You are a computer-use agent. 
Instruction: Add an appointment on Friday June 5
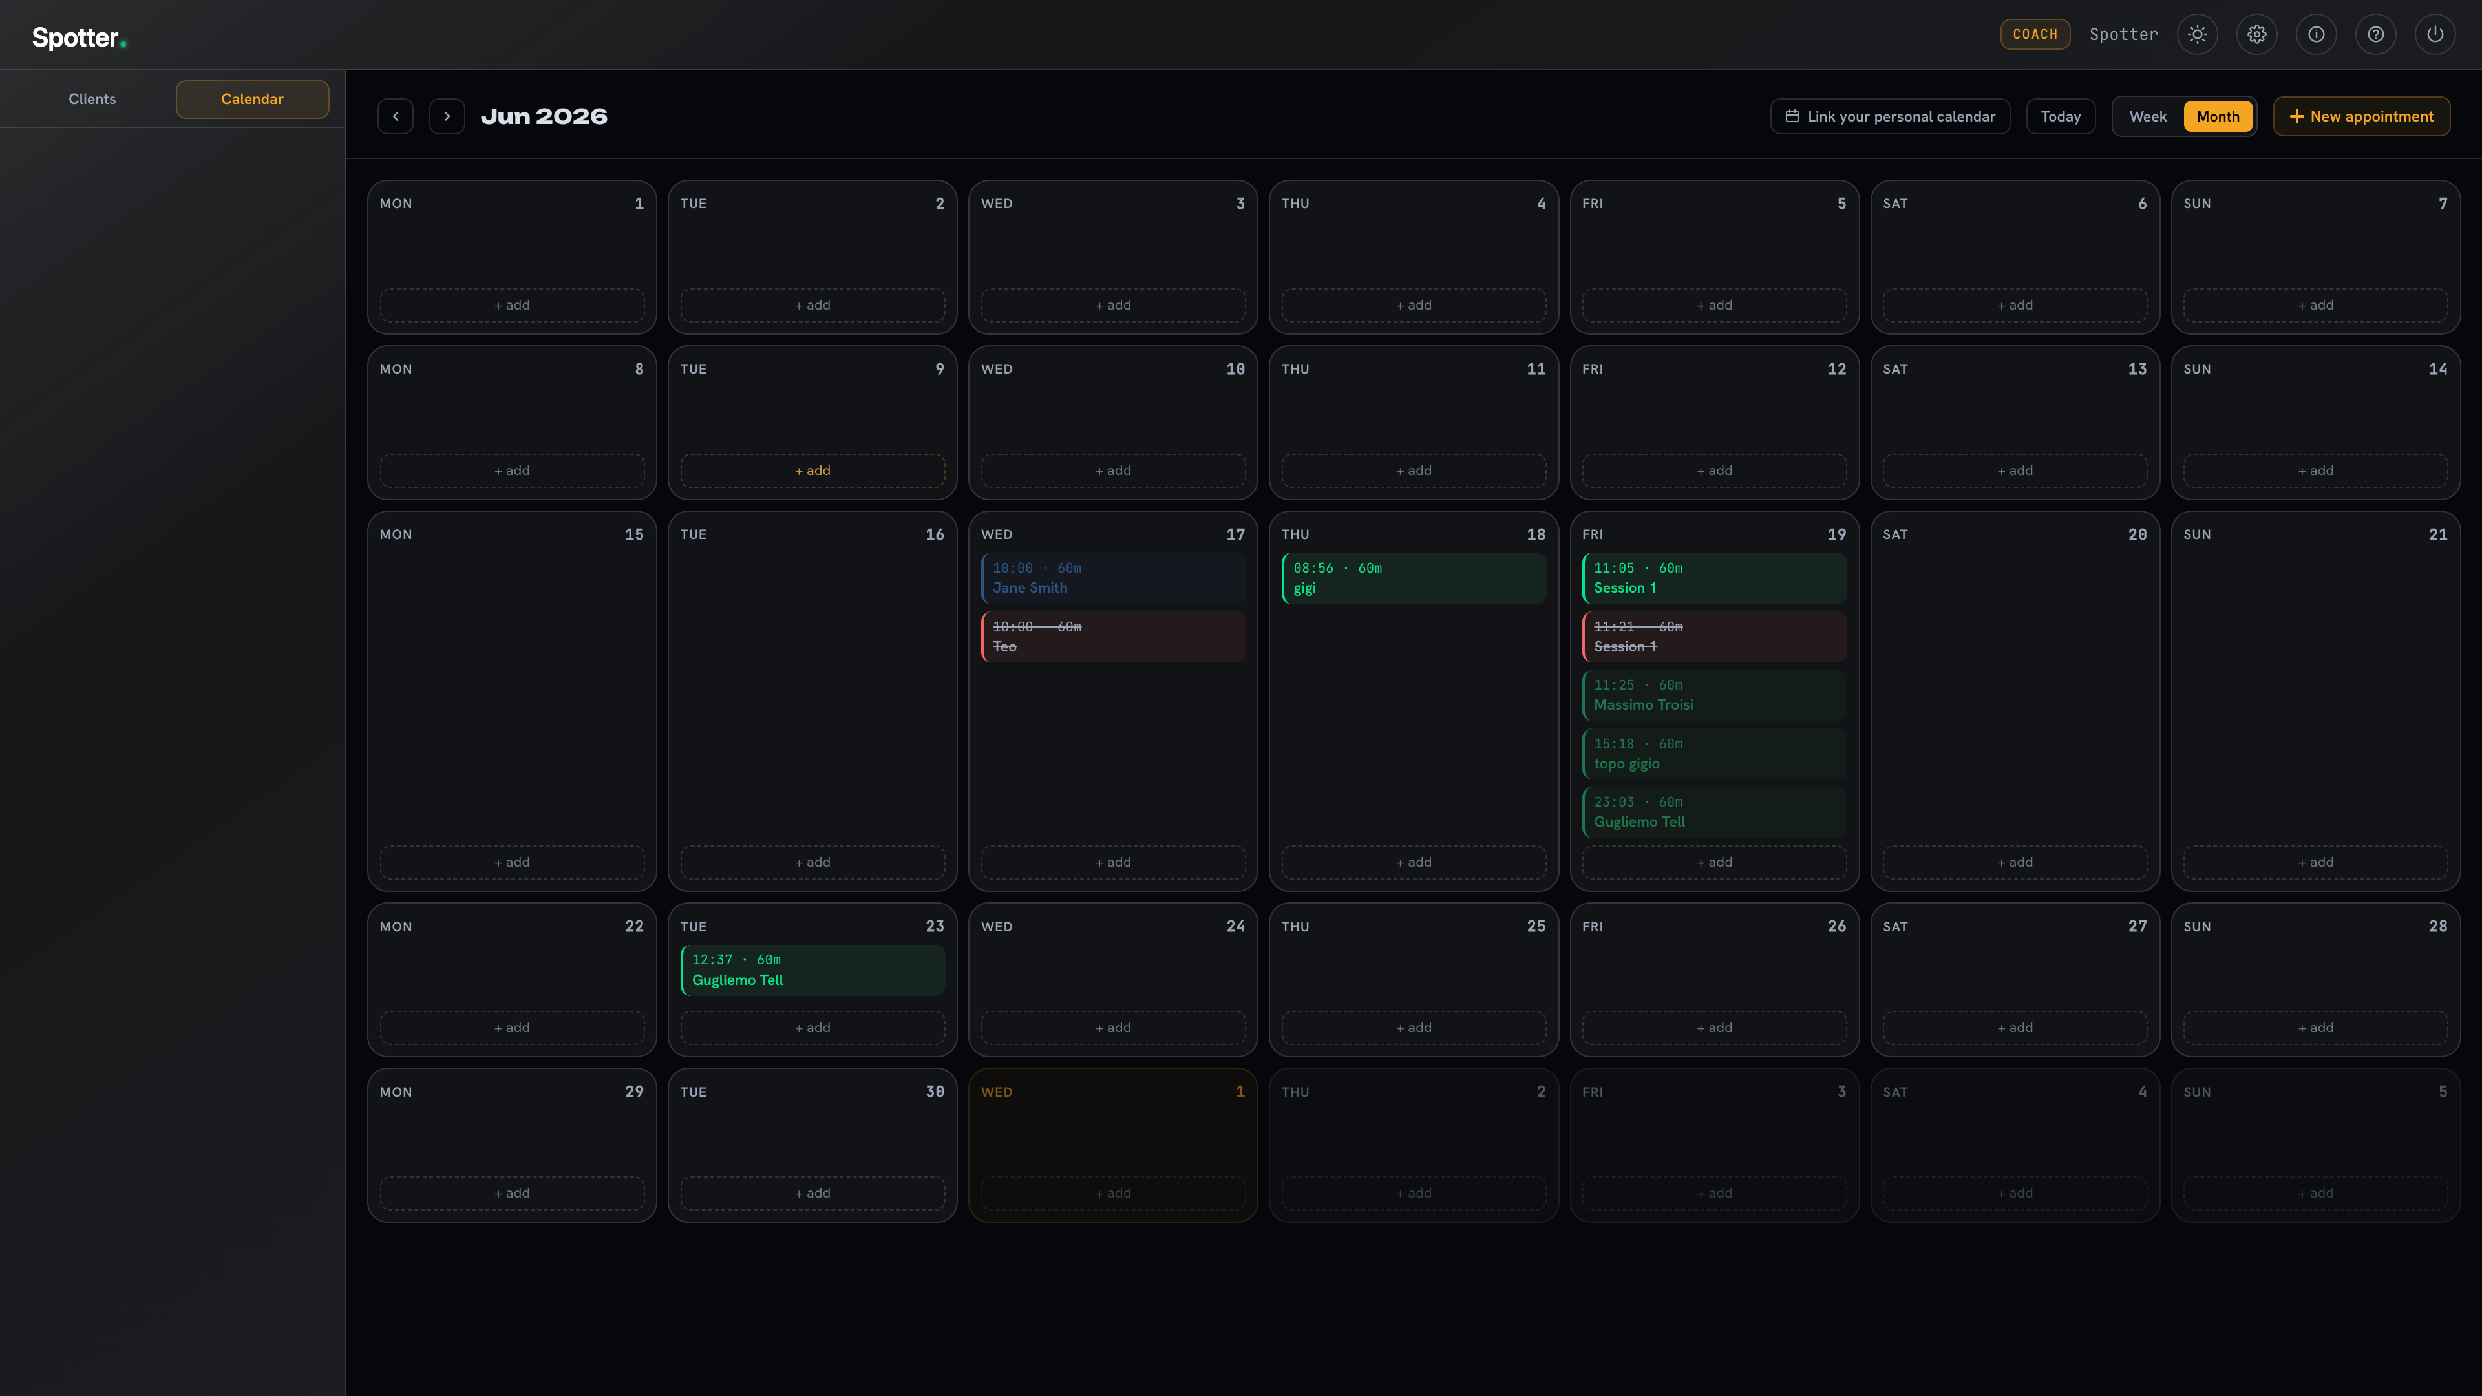coord(1714,306)
